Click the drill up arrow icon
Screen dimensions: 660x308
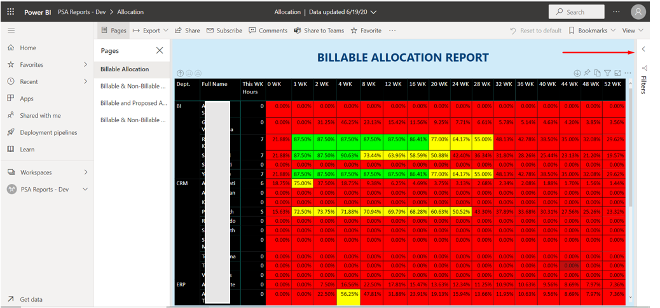(x=180, y=74)
